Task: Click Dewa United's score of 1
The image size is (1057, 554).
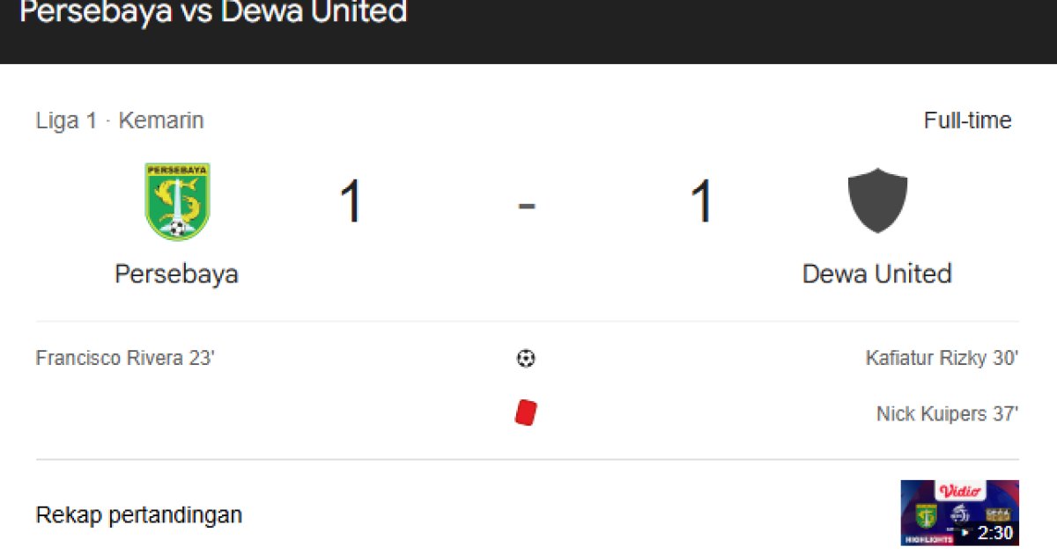Action: pyautogui.click(x=701, y=201)
